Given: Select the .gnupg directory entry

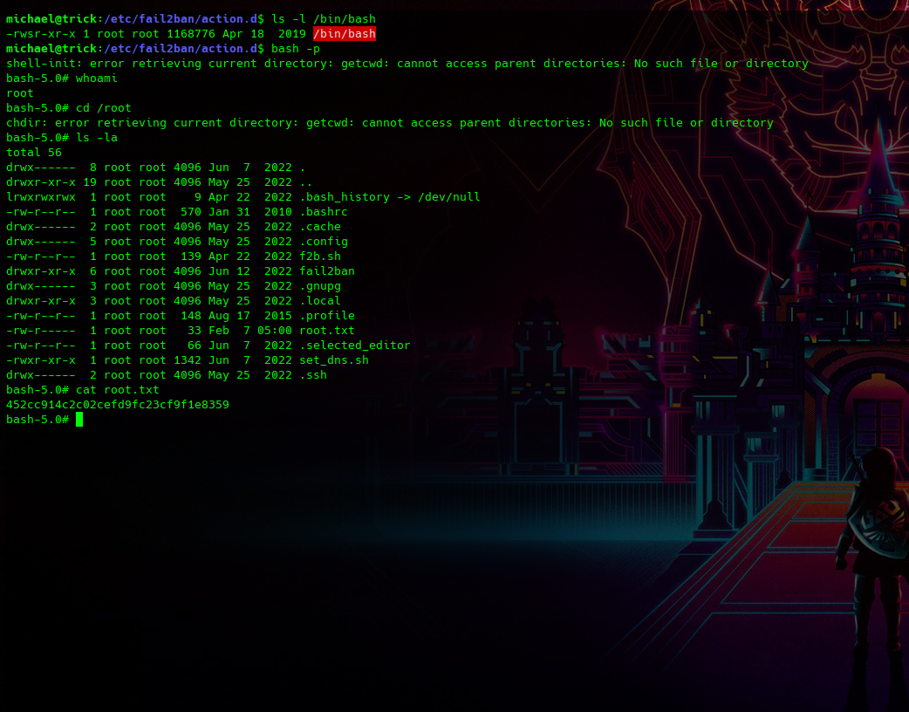Looking at the screenshot, I should (x=320, y=286).
